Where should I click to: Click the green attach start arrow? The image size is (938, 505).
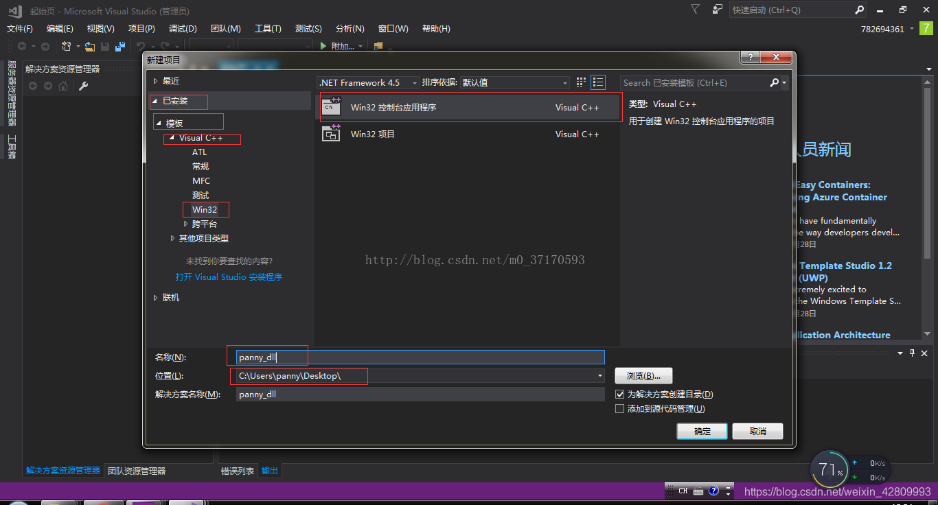[323, 46]
